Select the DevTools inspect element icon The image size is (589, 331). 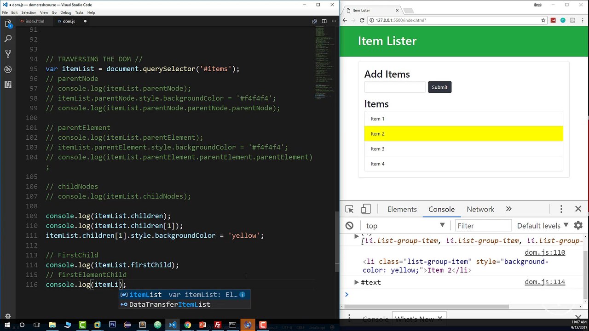coord(349,209)
